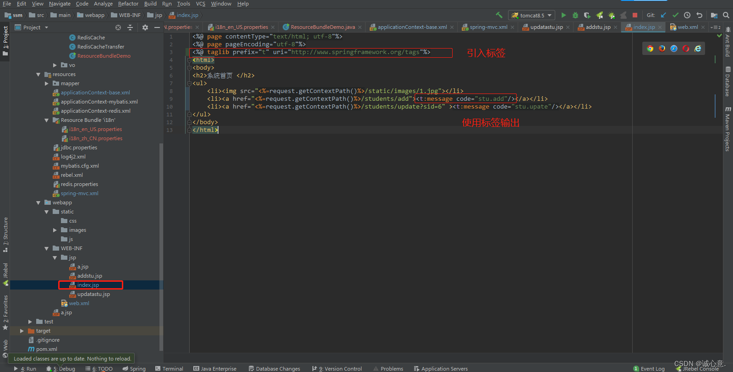Open the tomcat8.5 run configuration dropdown
733x372 pixels.
[531, 15]
